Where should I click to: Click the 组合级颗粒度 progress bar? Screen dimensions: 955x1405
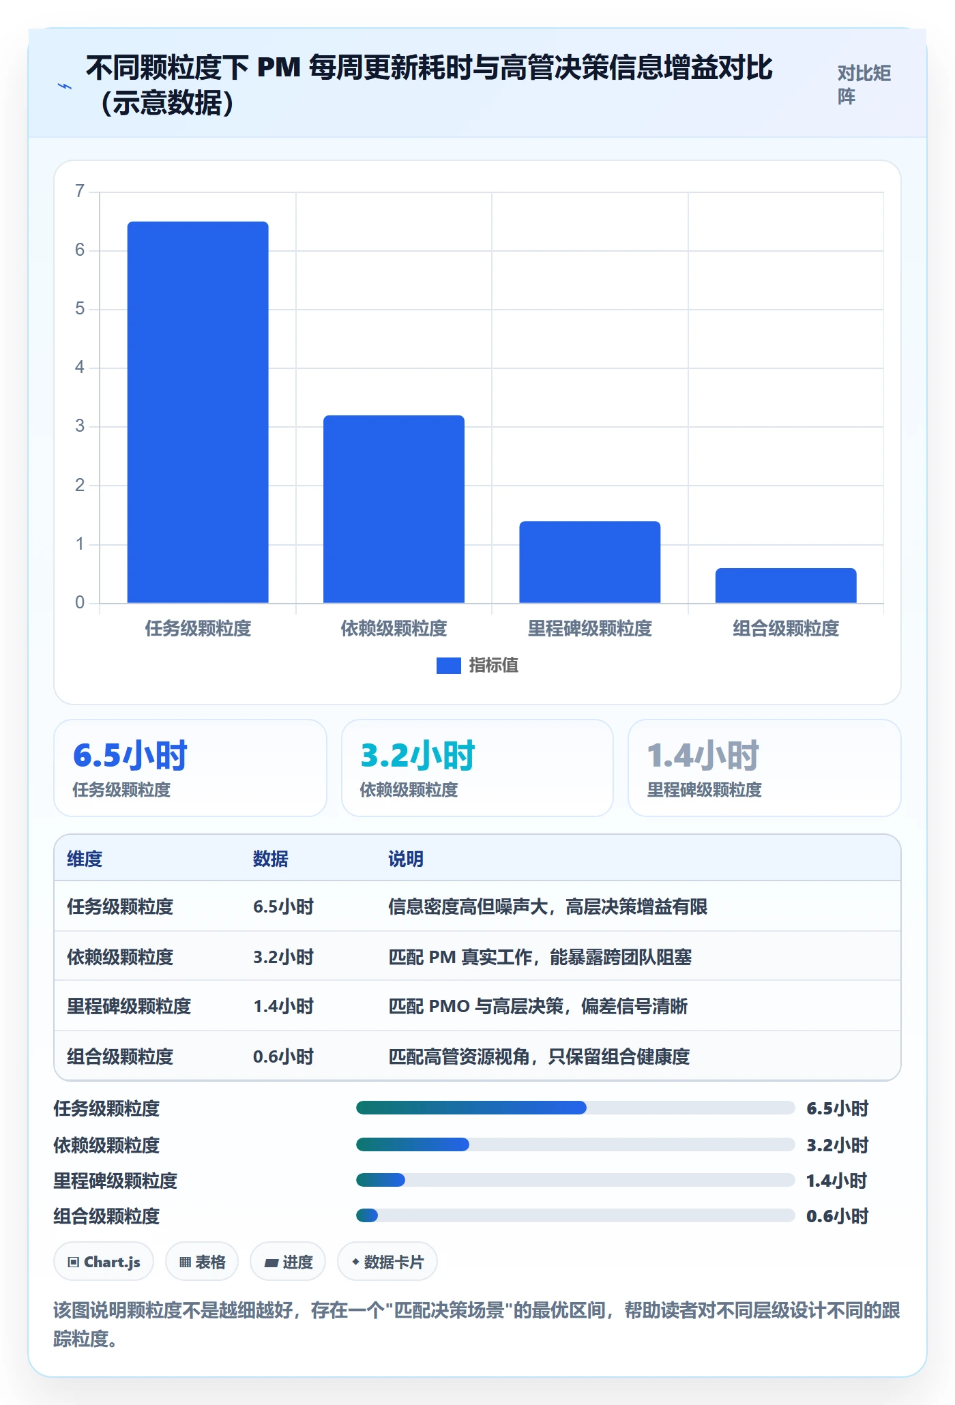tap(575, 1215)
